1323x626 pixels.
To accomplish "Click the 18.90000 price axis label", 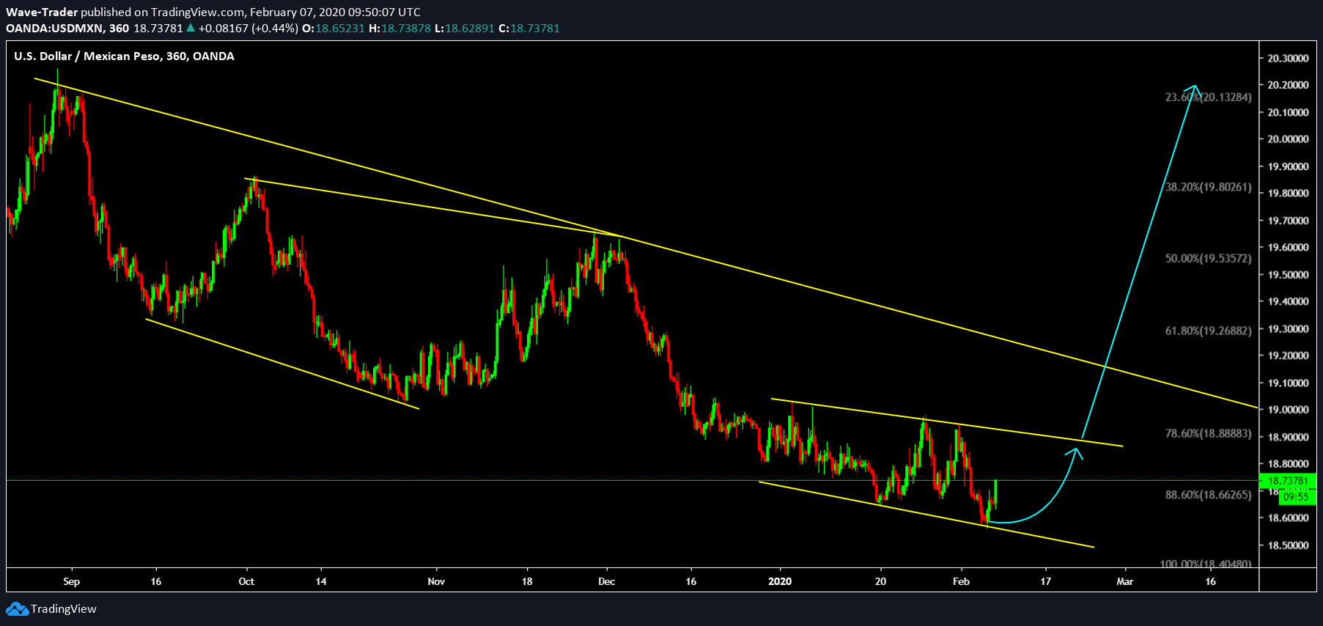I will [x=1288, y=437].
